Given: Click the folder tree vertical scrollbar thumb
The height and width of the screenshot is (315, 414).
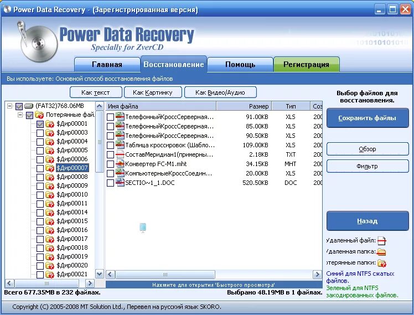Looking at the screenshot, I should pyautogui.click(x=99, y=142).
